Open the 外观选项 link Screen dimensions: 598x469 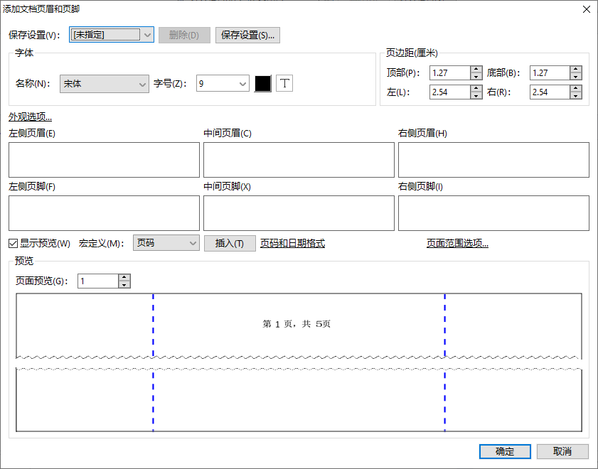30,117
